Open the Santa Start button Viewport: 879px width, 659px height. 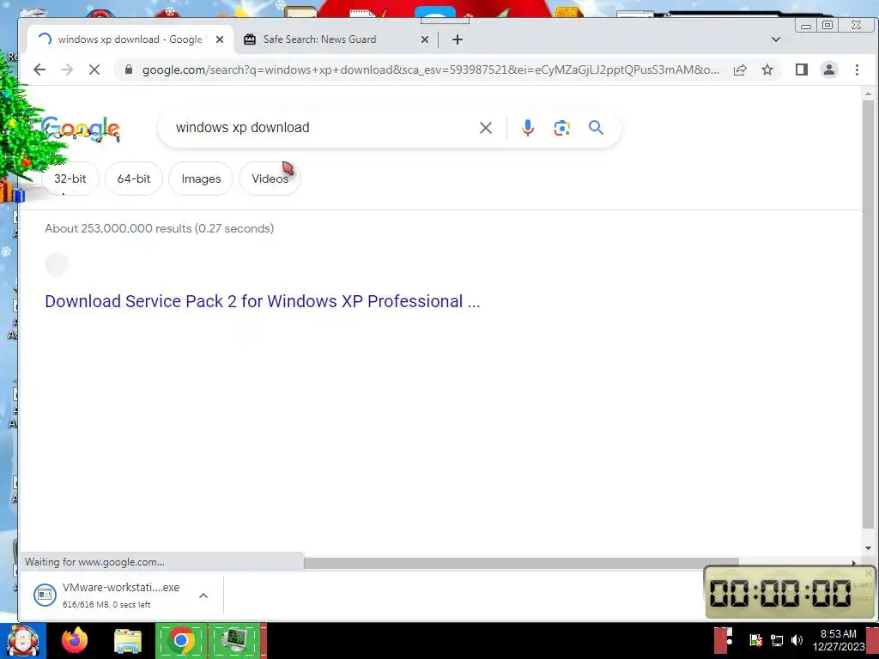(22, 640)
